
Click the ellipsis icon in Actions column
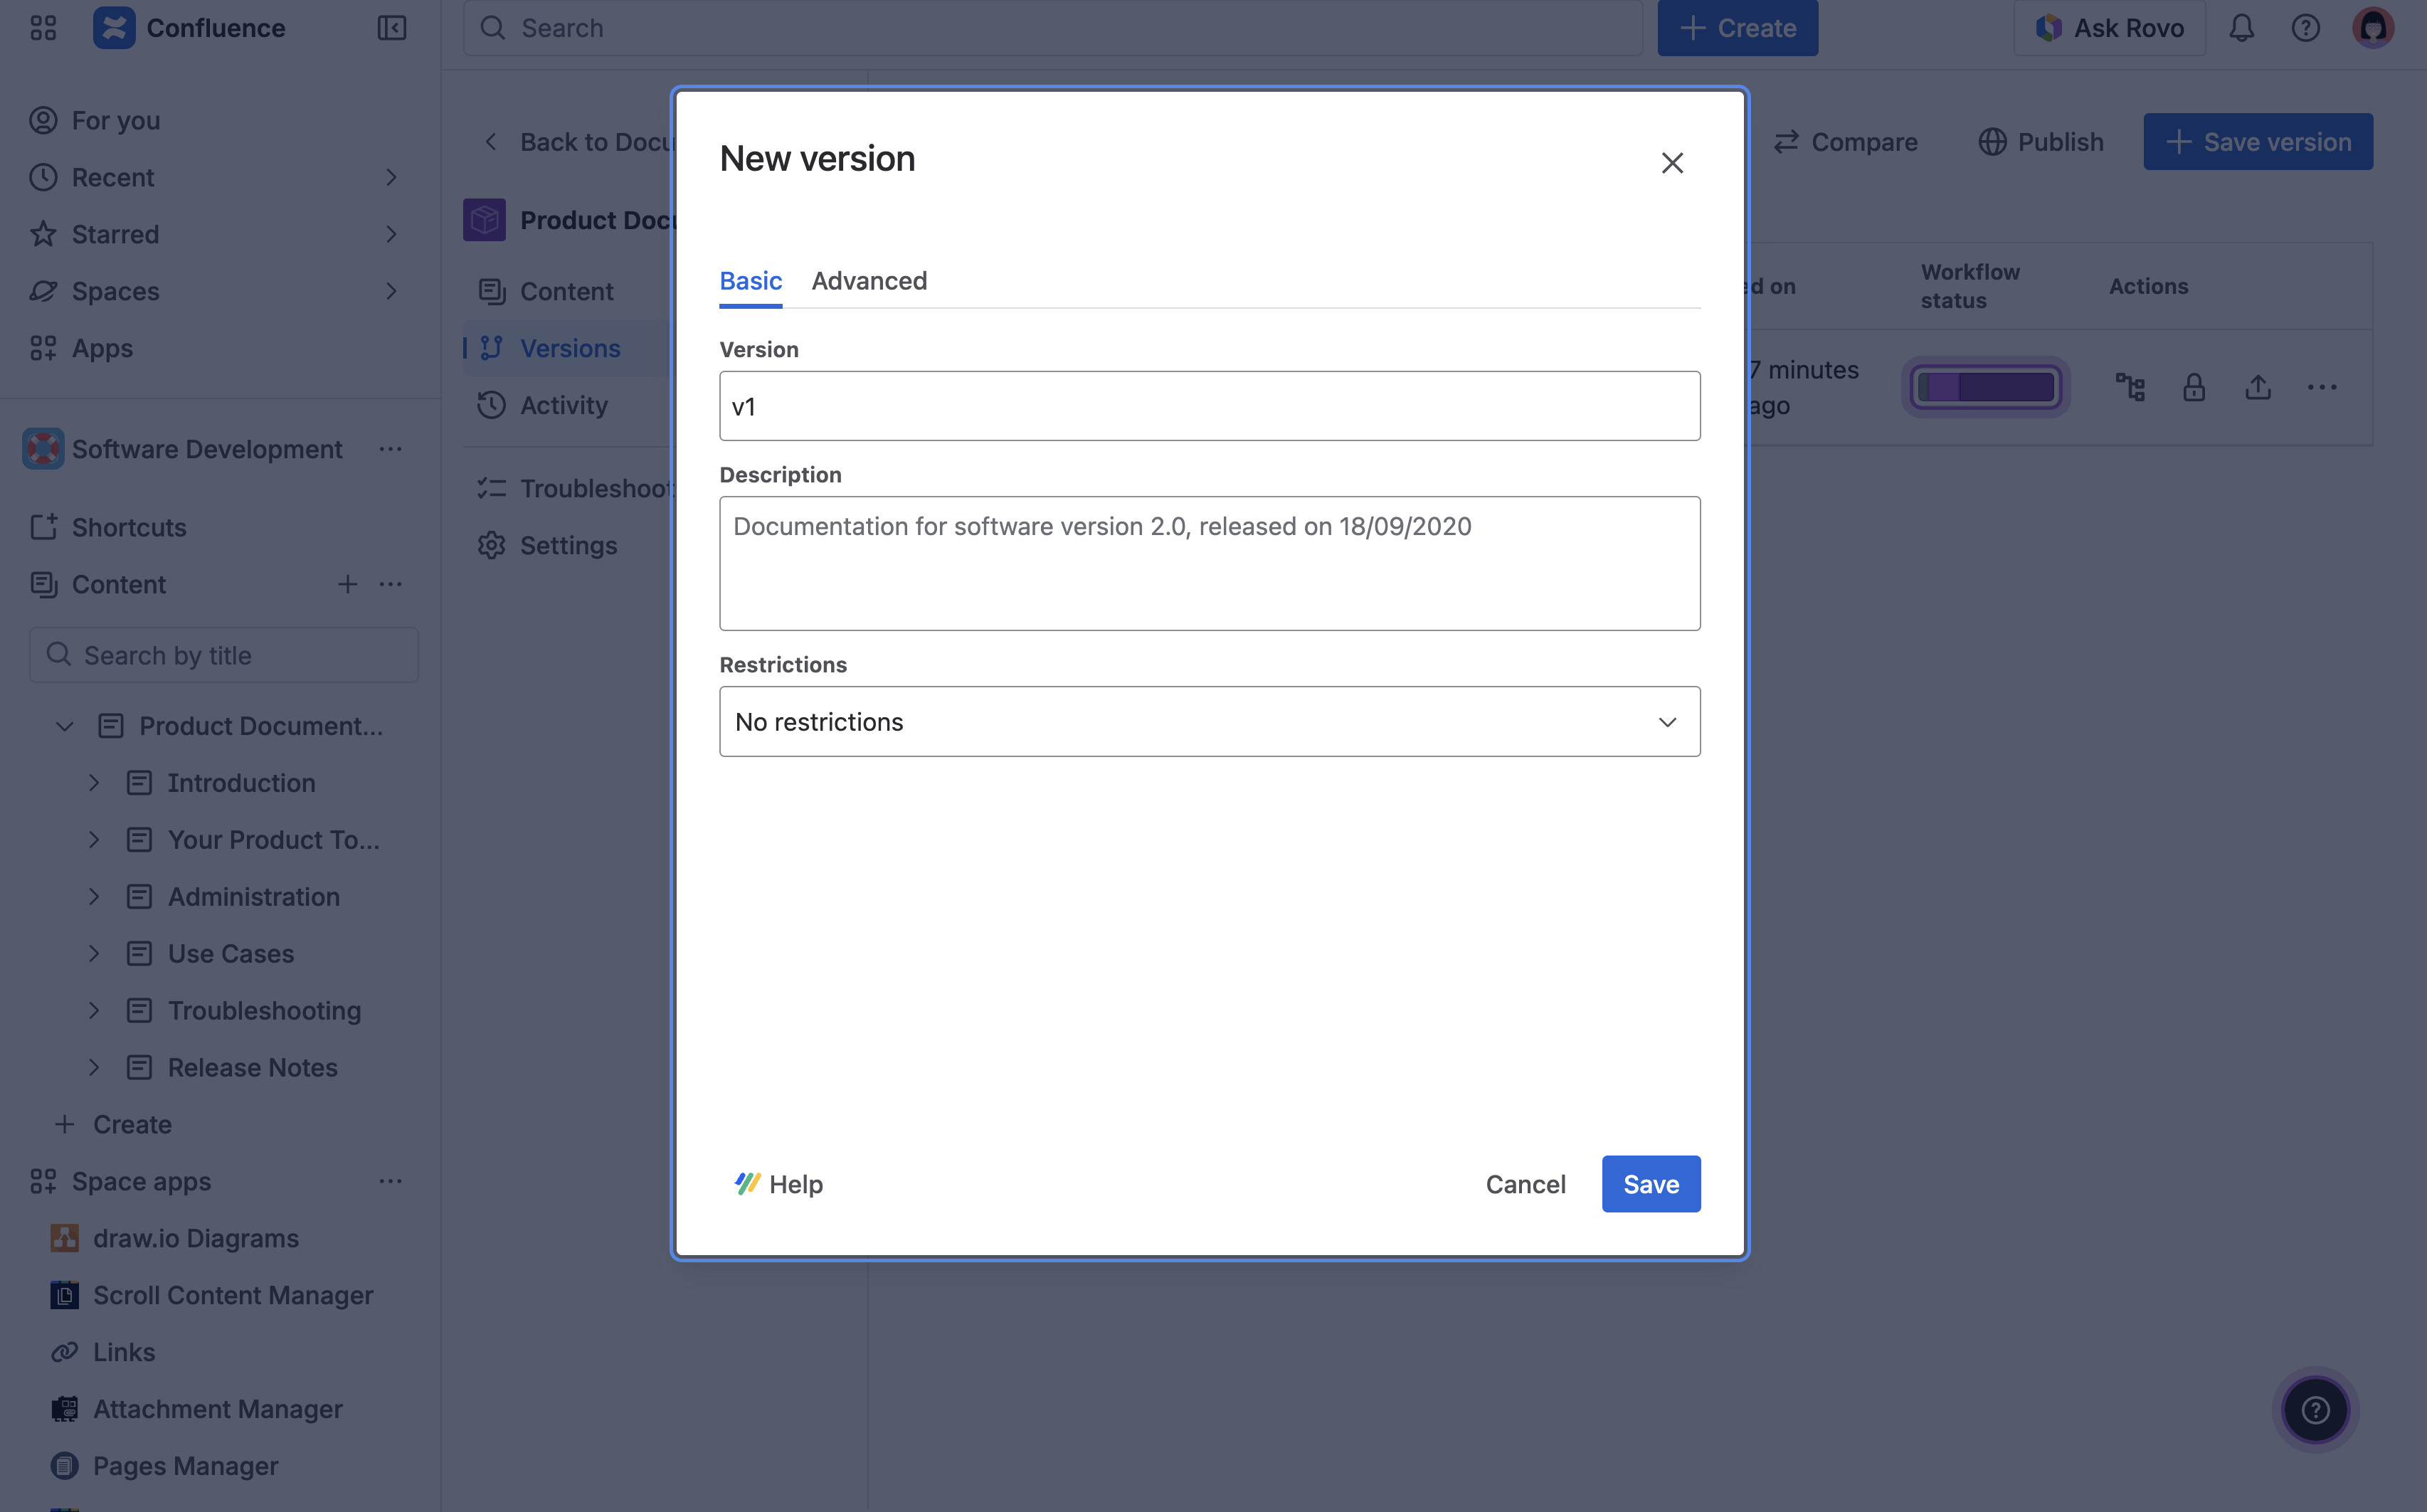(2323, 387)
